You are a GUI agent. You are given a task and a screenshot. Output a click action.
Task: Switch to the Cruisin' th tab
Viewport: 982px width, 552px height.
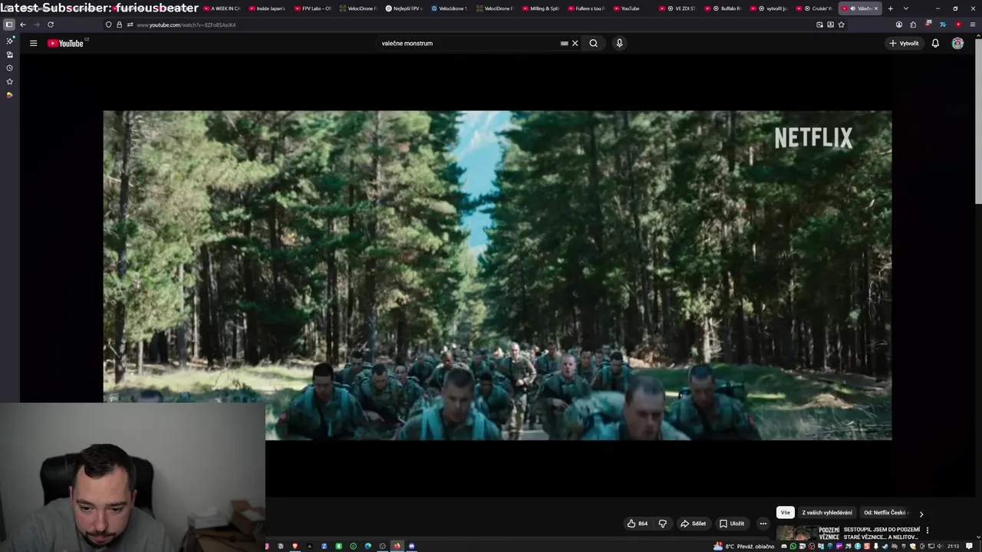click(x=814, y=8)
